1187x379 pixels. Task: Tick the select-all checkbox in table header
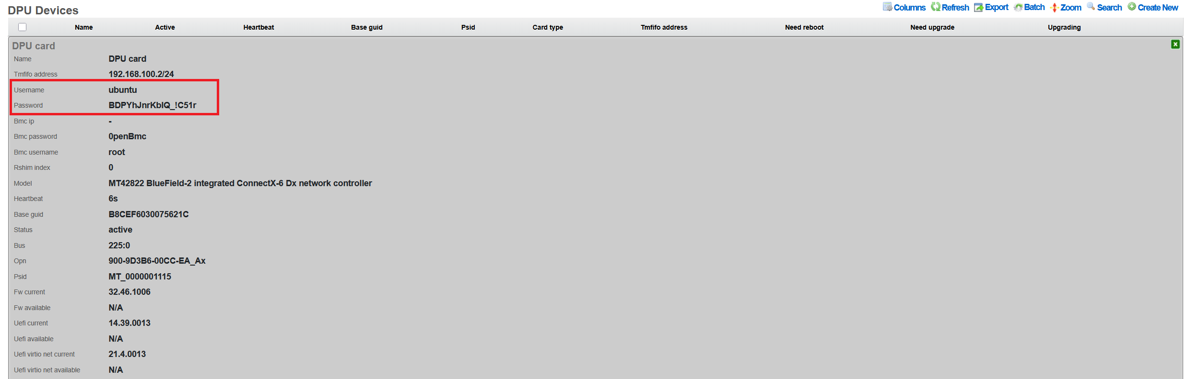(x=22, y=27)
